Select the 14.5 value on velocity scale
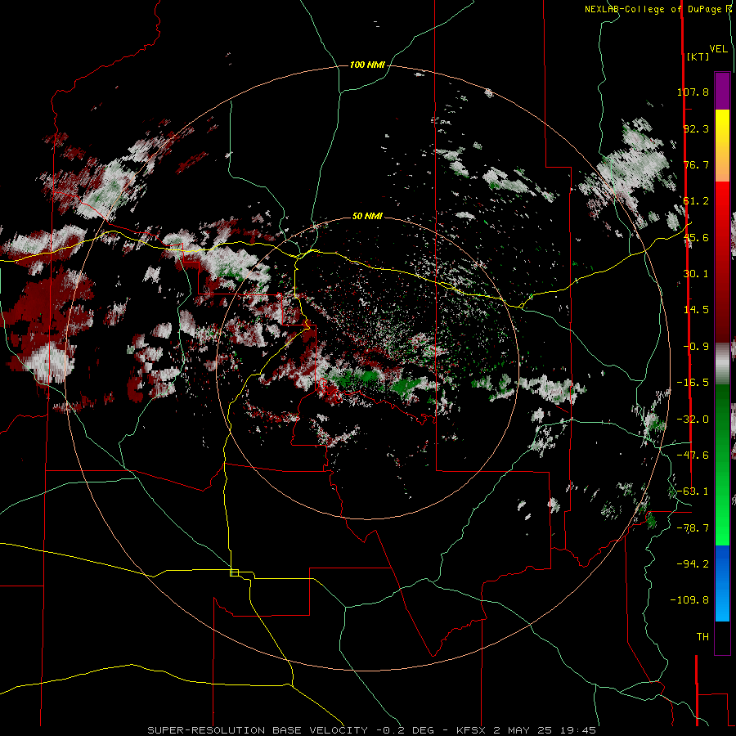 [x=696, y=310]
